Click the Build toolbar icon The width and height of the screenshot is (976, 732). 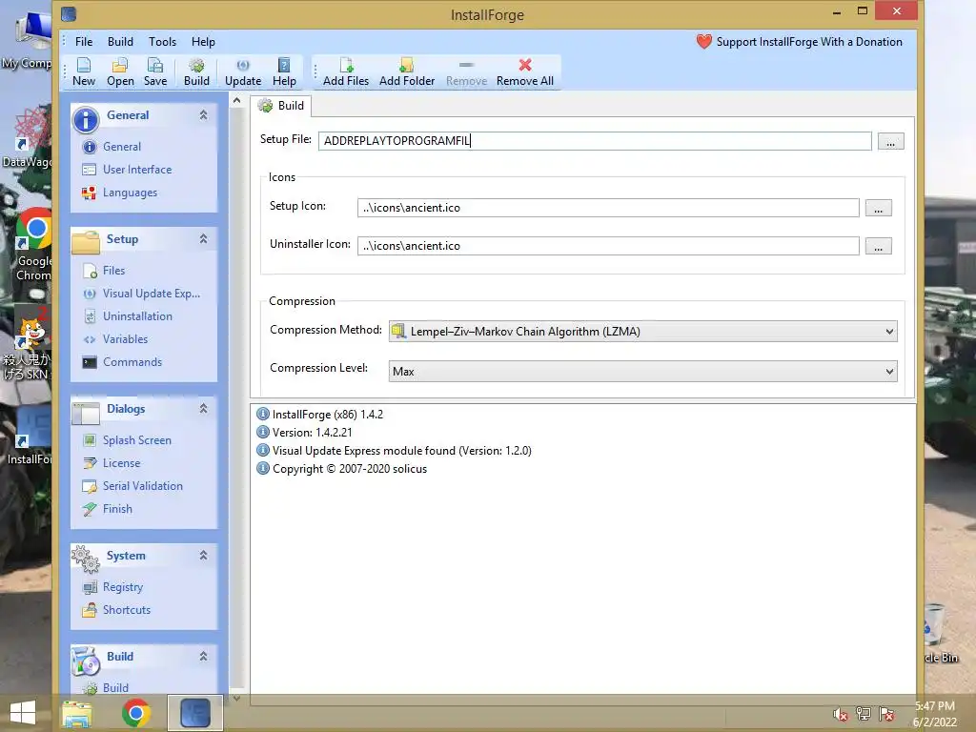click(x=196, y=71)
